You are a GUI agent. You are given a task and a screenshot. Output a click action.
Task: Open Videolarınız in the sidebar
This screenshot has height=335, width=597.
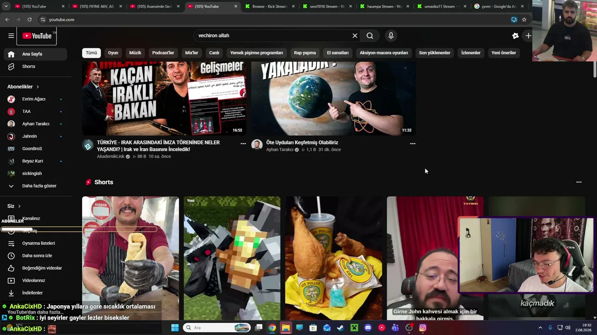[x=35, y=281]
